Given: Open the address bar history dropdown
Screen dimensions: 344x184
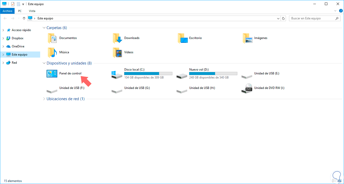Looking at the screenshot, I should coord(278,18).
